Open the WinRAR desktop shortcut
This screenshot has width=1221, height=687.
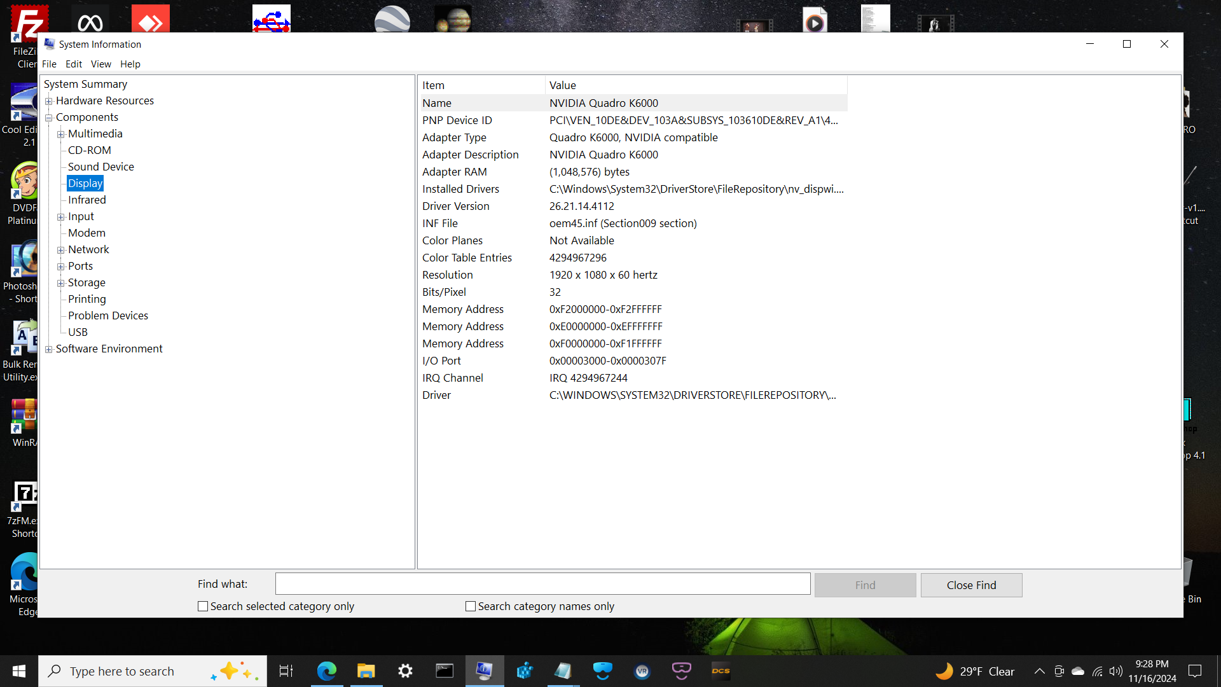click(24, 423)
